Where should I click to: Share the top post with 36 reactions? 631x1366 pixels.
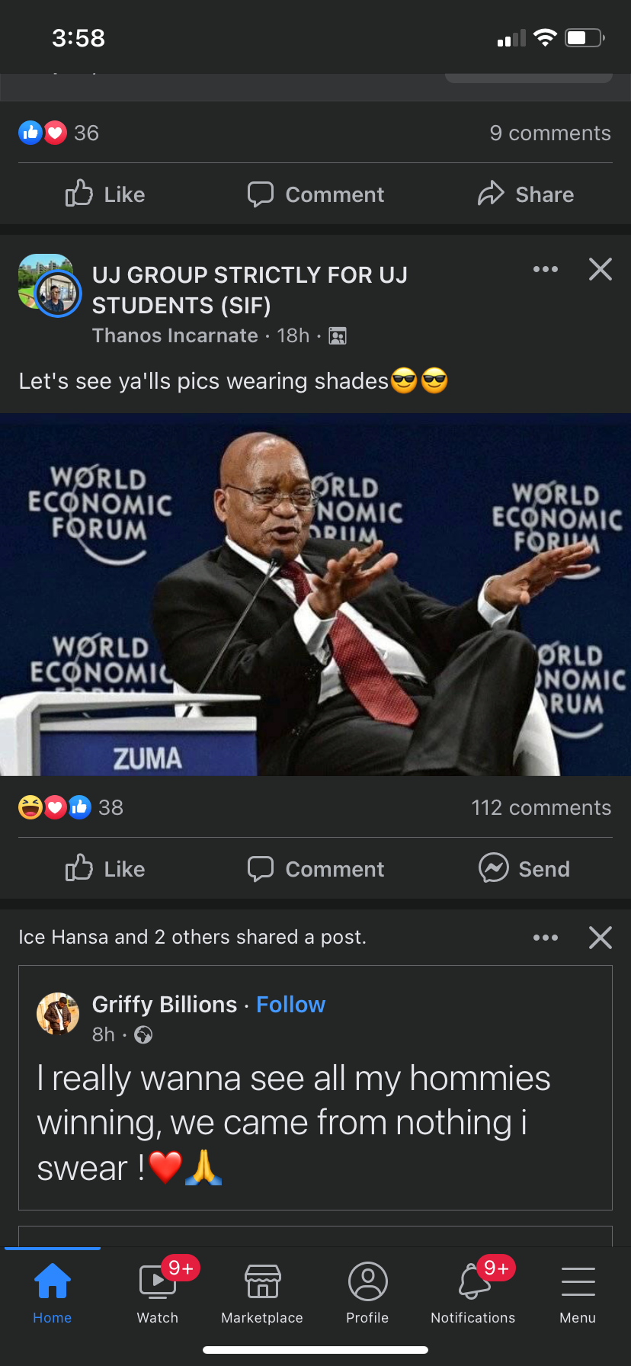point(525,194)
